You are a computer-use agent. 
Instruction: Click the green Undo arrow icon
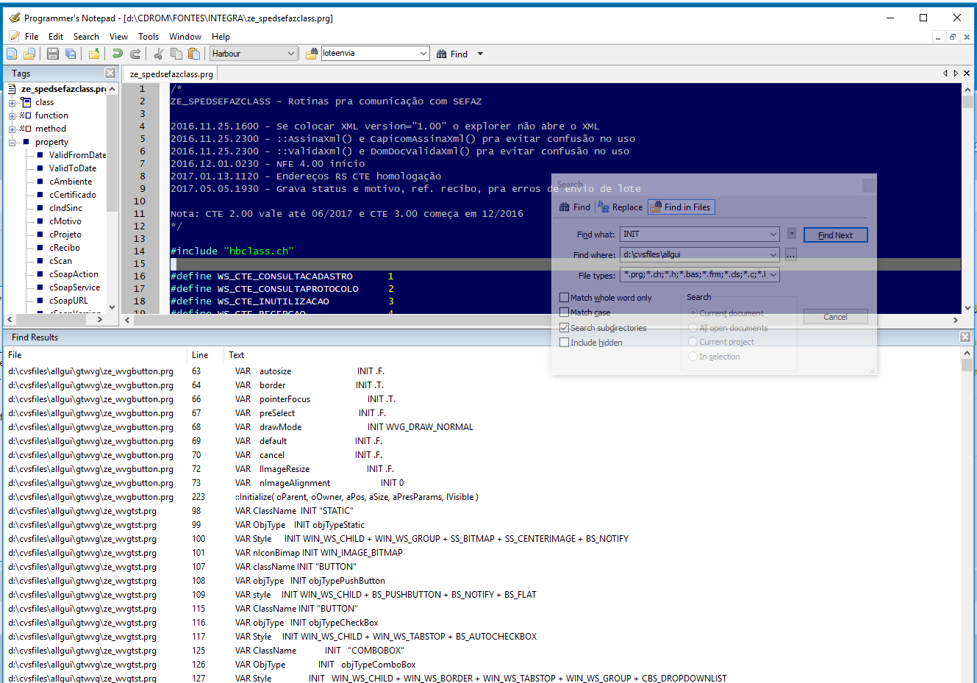point(117,54)
